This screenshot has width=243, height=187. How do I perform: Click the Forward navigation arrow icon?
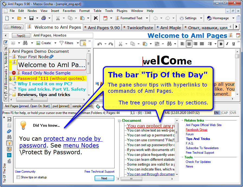[x=167, y=18]
